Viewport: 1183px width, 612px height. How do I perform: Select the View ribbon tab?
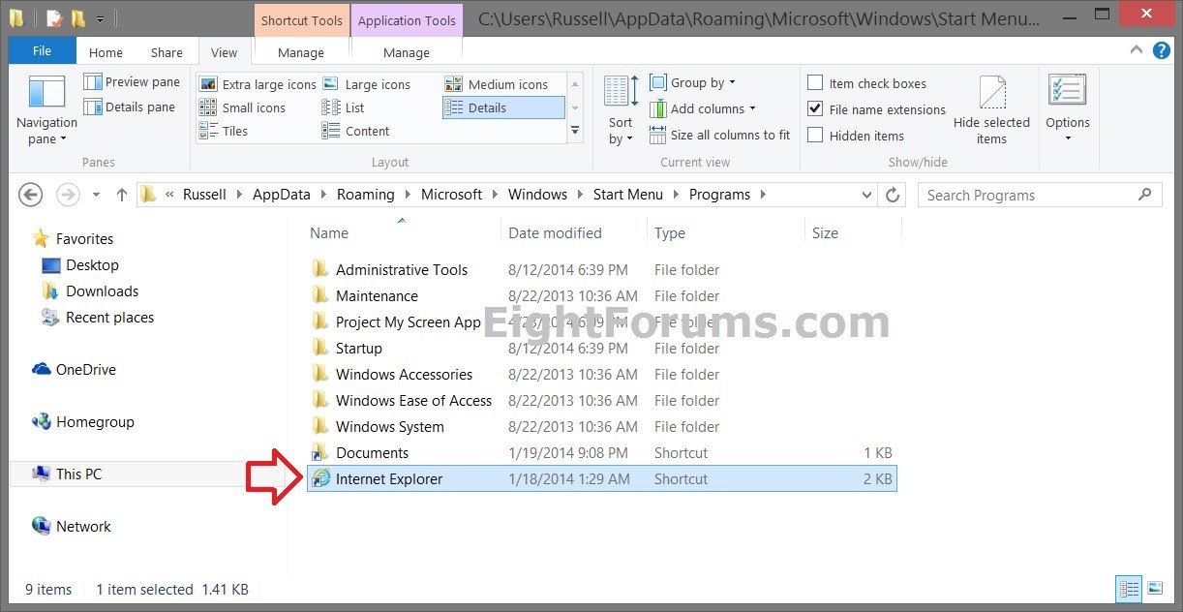224,52
